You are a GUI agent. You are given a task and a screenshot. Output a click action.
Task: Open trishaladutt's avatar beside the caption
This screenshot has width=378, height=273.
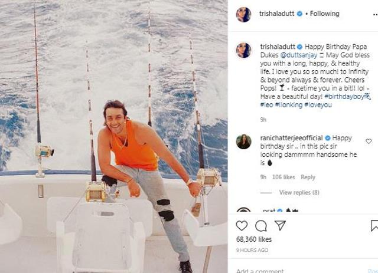pos(243,50)
